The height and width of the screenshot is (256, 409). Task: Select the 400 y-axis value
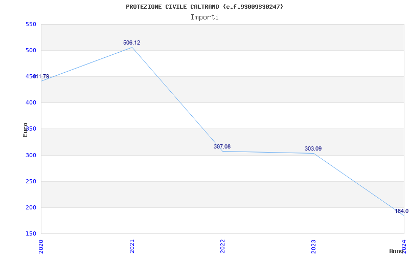[x=30, y=103]
